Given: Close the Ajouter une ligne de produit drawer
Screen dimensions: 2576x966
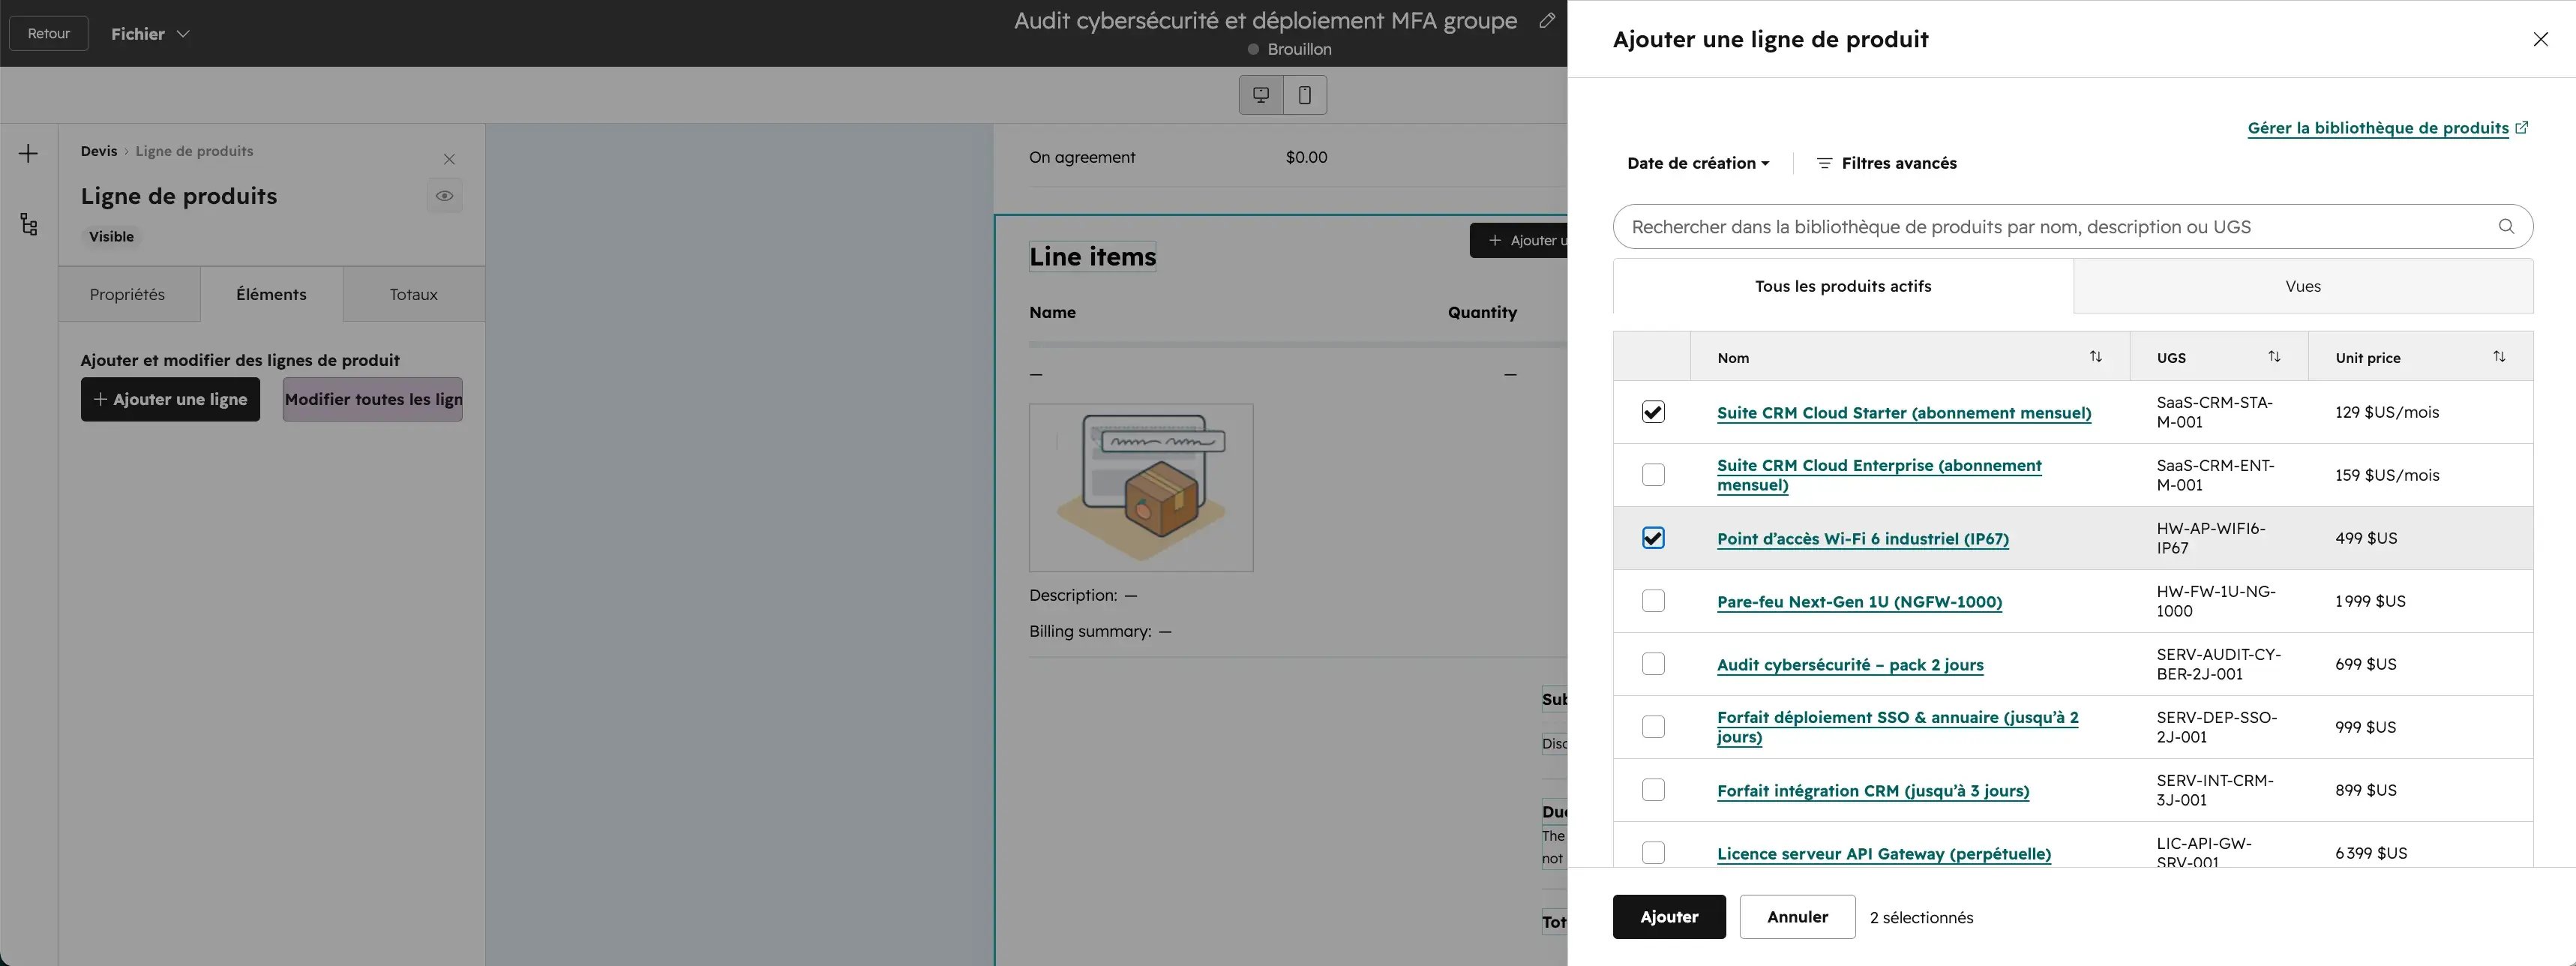Looking at the screenshot, I should [2540, 39].
